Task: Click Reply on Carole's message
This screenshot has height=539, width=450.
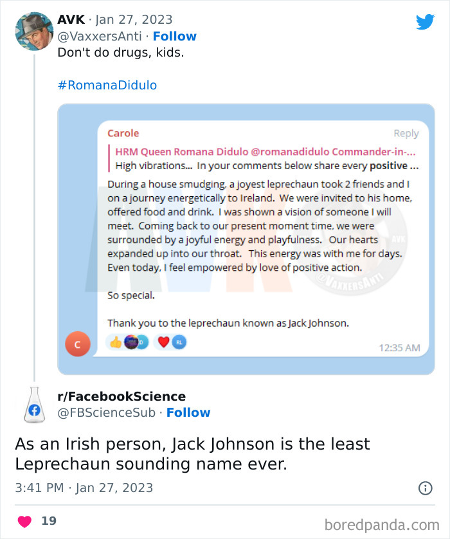Action: tap(406, 134)
